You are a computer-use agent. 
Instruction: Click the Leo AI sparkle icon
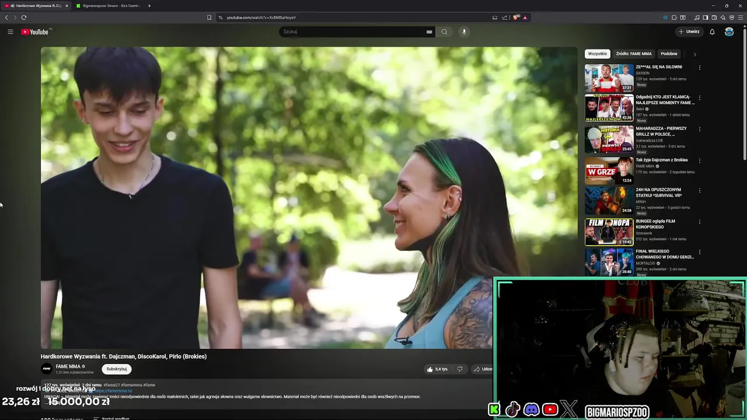pyautogui.click(x=723, y=17)
